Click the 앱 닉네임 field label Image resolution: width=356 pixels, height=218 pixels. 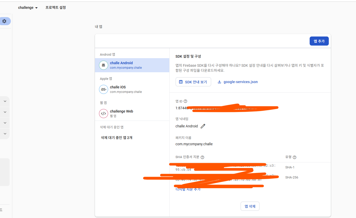click(182, 119)
